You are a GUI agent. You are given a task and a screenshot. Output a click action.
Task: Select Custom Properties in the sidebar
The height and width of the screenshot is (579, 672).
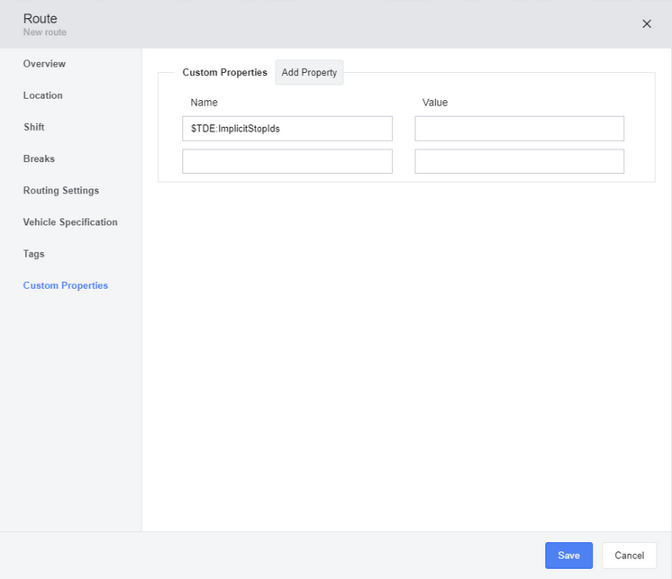[x=66, y=285]
